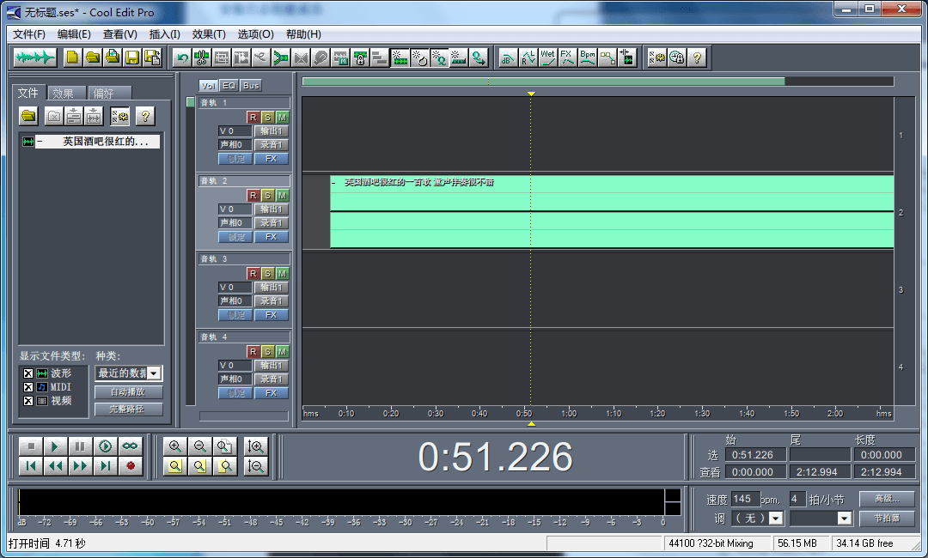Switch to waveform edit view icon
The height and width of the screenshot is (558, 928).
(35, 58)
